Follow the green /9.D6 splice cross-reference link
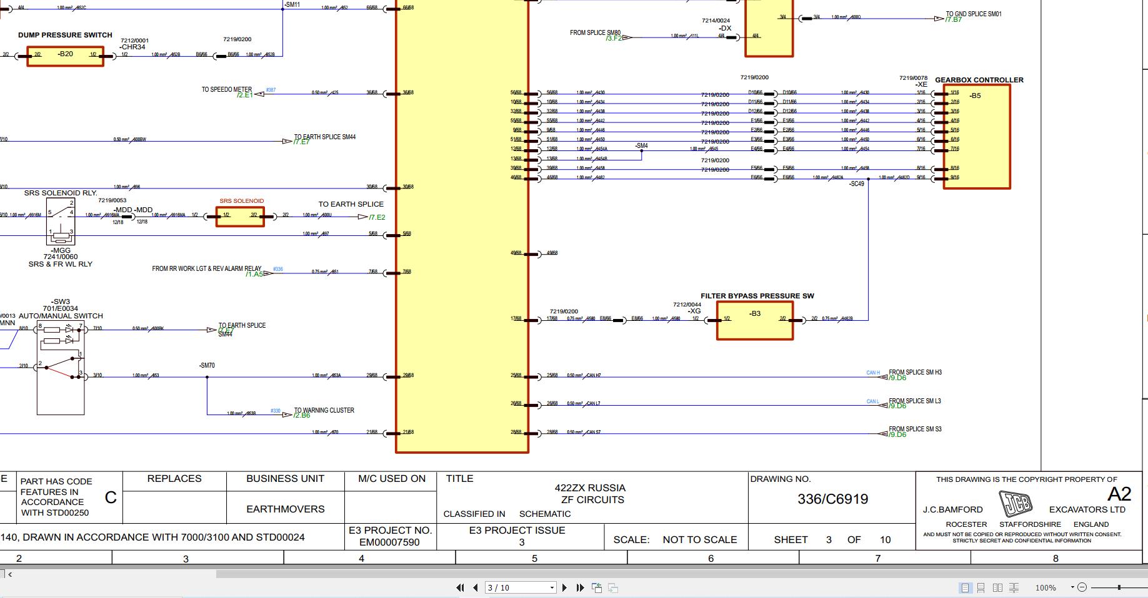 (x=896, y=377)
